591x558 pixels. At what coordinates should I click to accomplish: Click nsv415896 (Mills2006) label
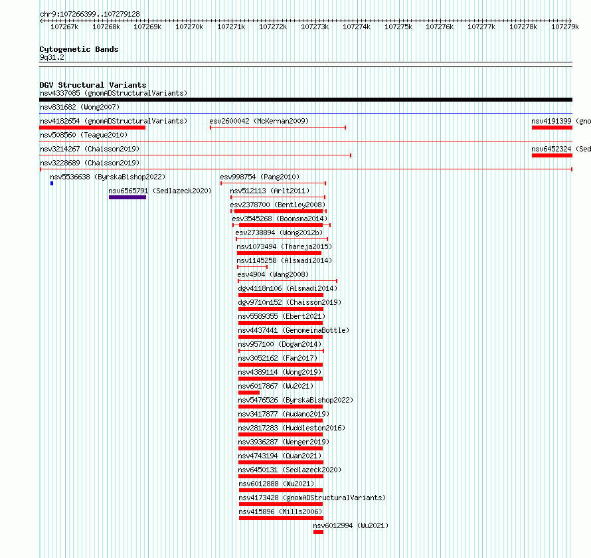coord(280,511)
